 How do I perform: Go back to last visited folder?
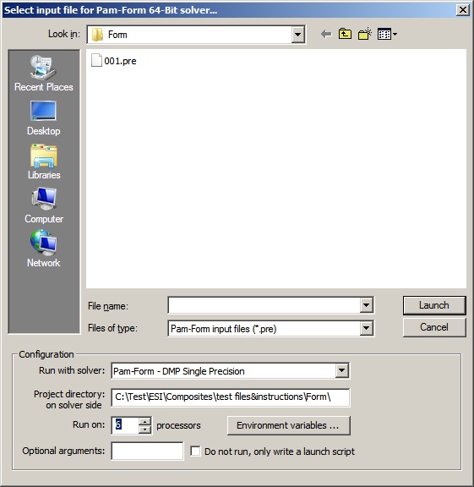[x=326, y=34]
